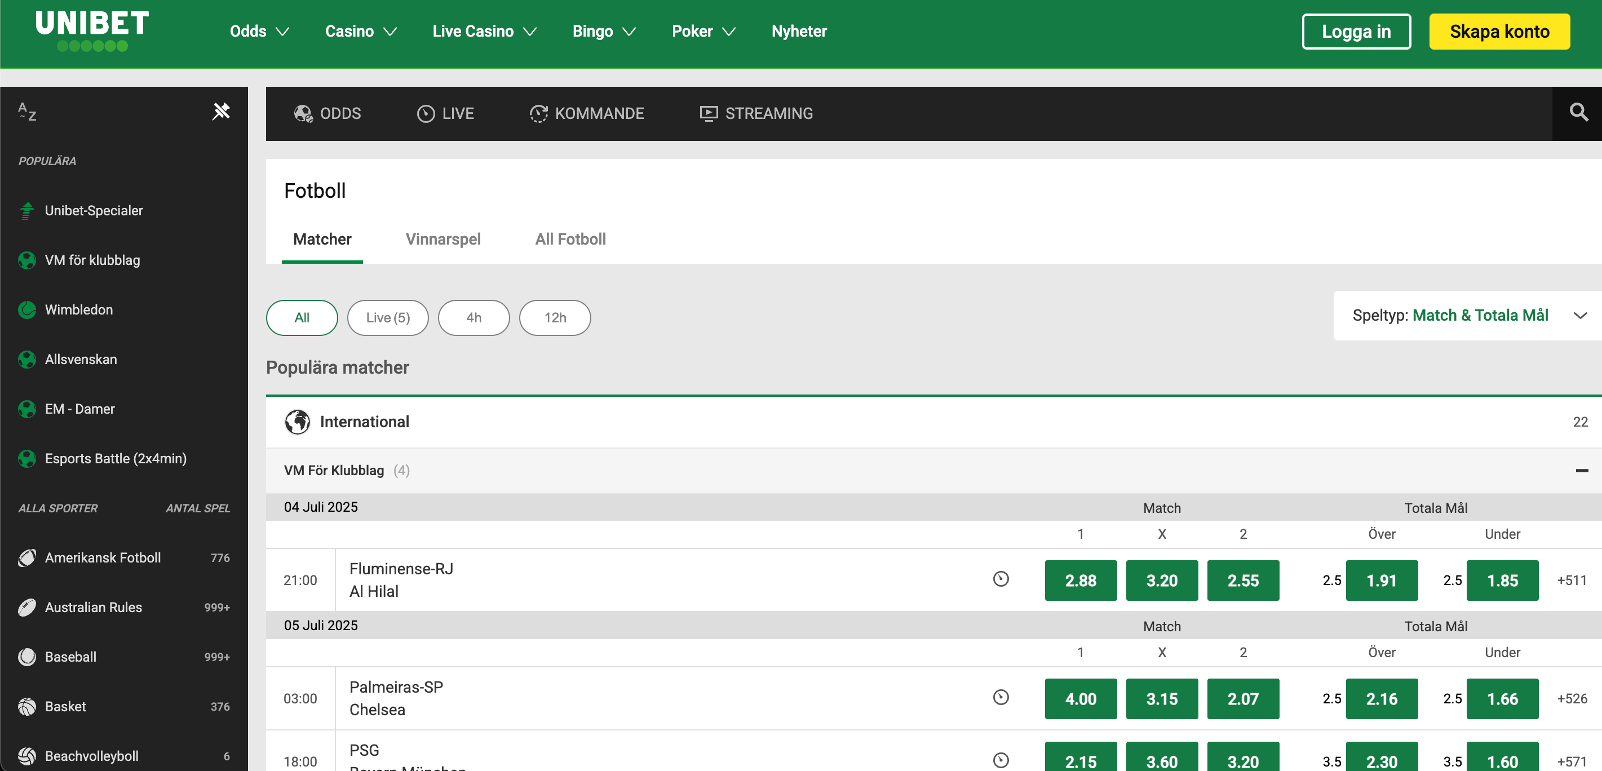The height and width of the screenshot is (771, 1602).
Task: Pick Under 2.5 odds 1.85
Action: [x=1502, y=580]
